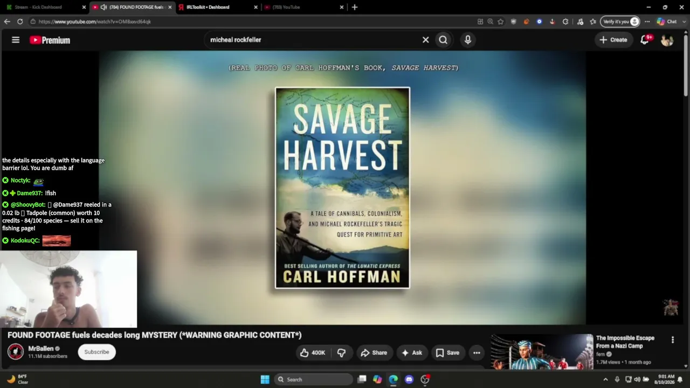
Task: Open the MrBallen channel name link
Action: [40, 349]
